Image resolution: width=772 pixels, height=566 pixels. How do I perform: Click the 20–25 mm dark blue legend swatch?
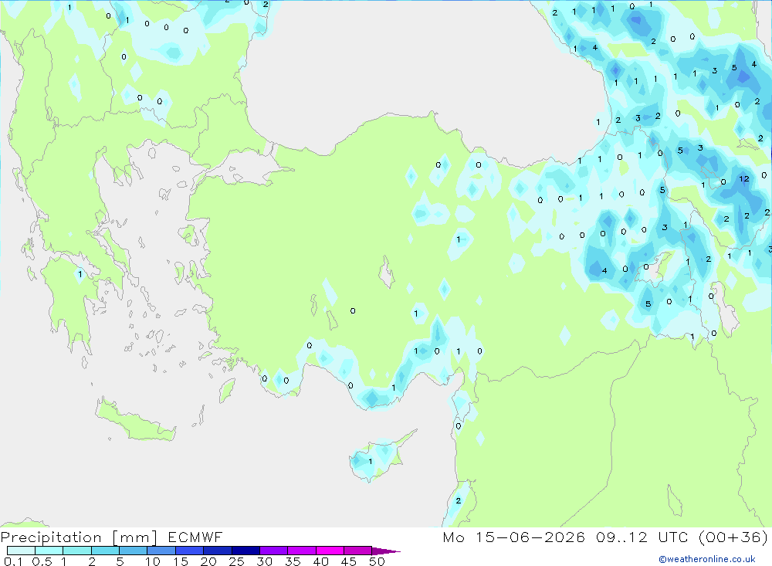tap(217, 551)
